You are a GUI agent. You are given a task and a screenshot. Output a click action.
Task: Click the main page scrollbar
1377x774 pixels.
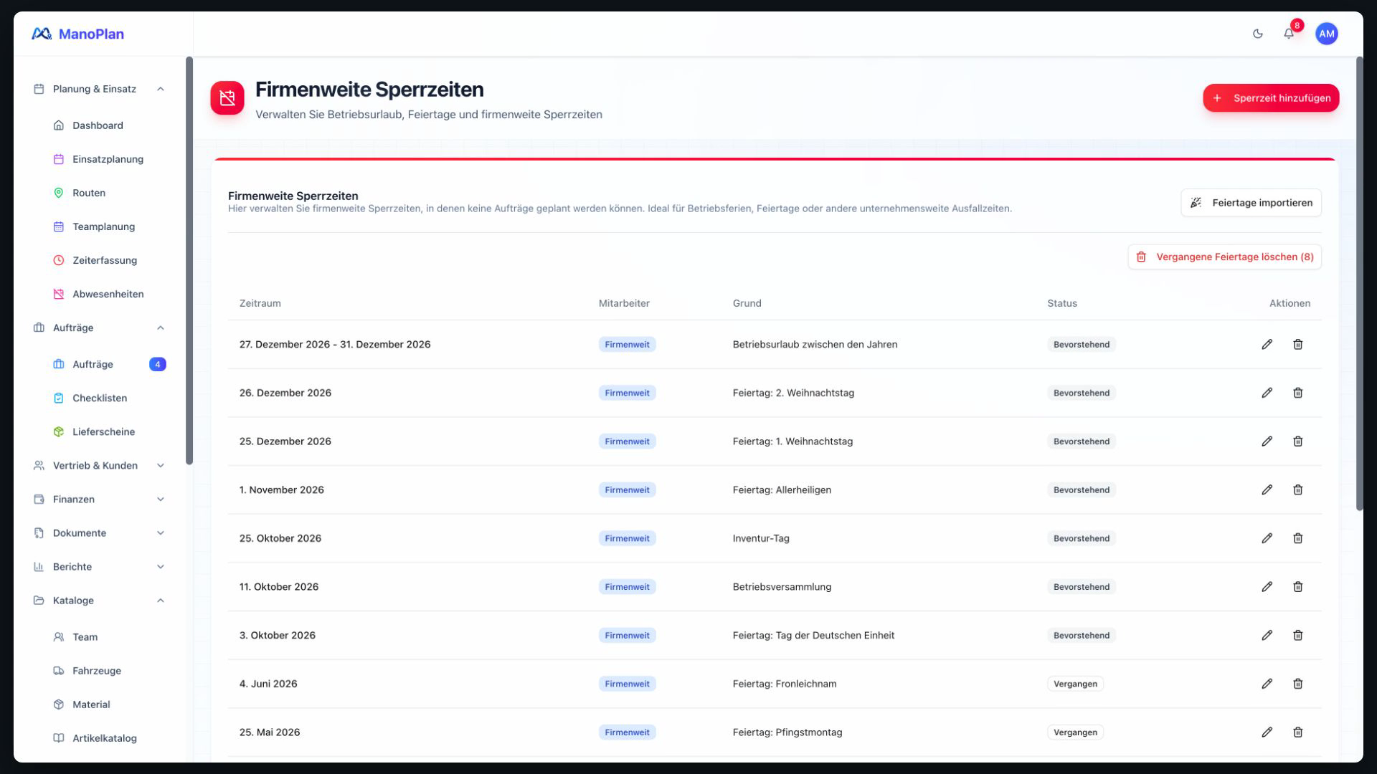[x=1359, y=283]
